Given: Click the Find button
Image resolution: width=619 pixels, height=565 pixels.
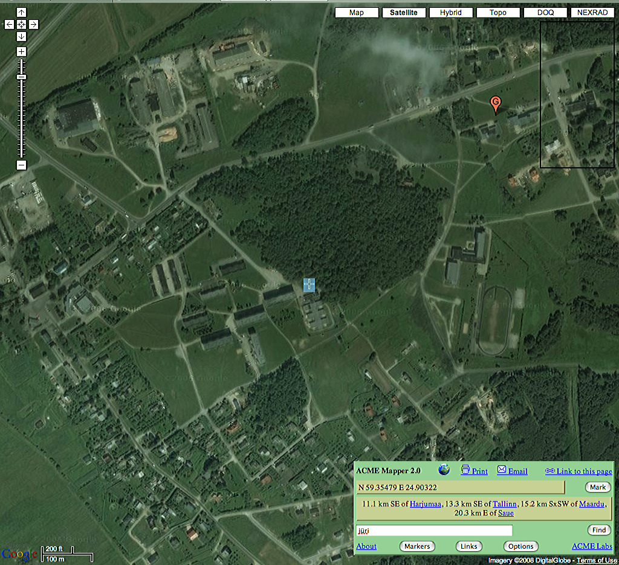Looking at the screenshot, I should coord(599,530).
